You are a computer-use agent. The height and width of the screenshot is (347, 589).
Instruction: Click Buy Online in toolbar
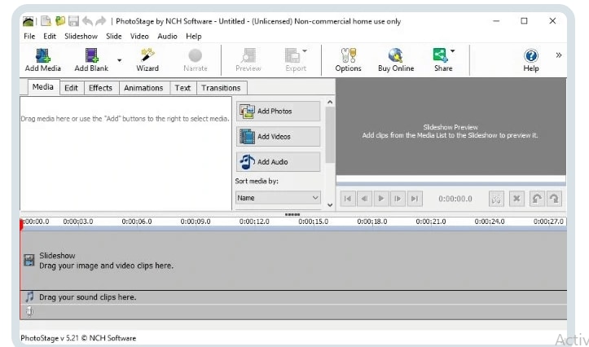coord(396,60)
